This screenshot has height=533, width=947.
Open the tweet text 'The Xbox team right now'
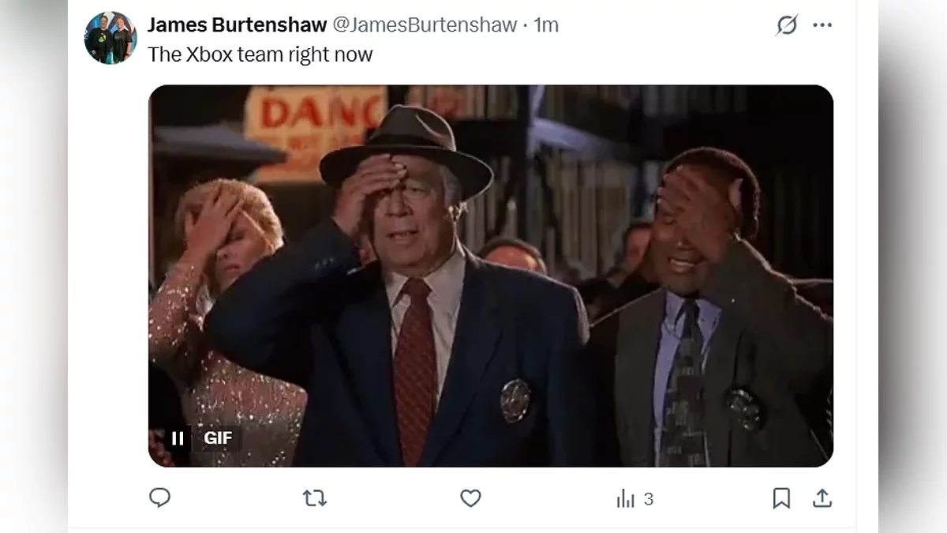point(260,54)
